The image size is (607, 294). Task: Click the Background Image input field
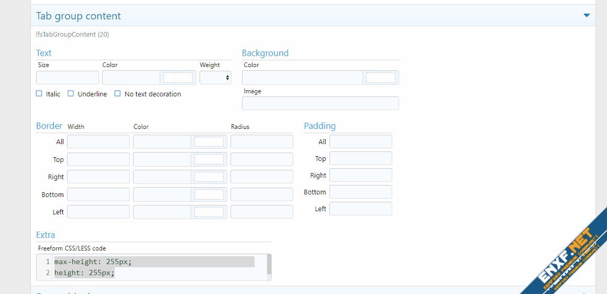point(320,103)
